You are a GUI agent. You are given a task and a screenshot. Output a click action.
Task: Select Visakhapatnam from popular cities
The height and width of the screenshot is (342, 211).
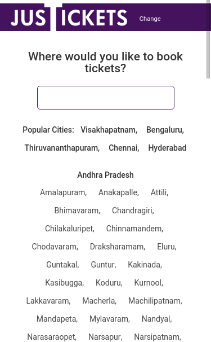(109, 130)
